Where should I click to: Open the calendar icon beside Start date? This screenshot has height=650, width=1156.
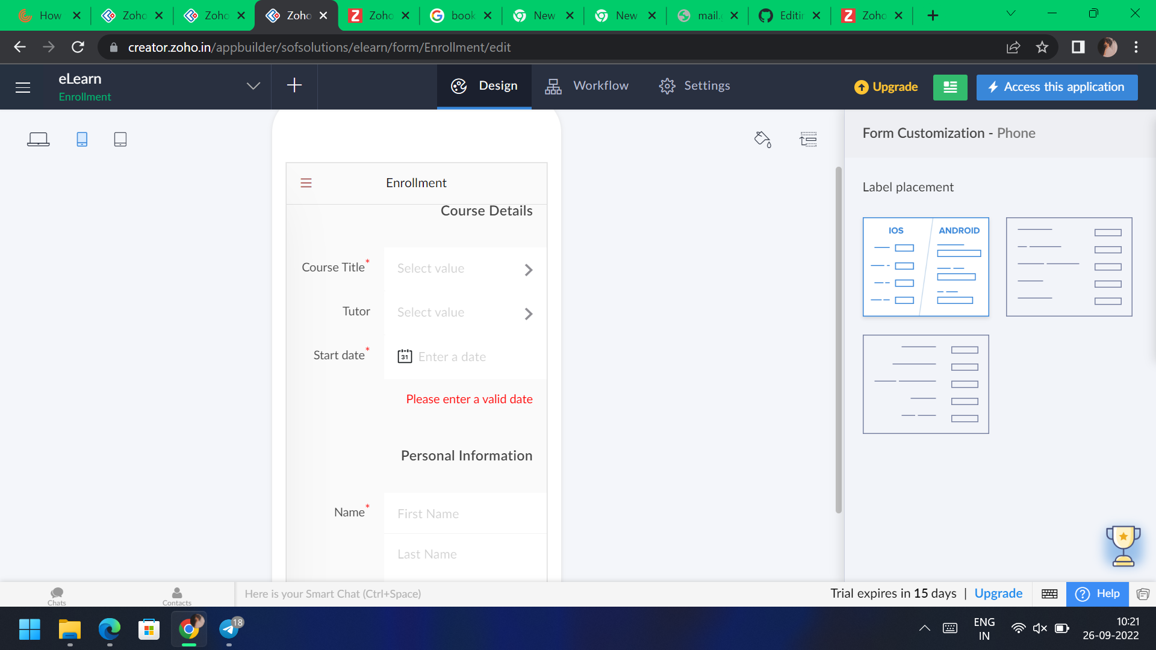pos(404,356)
